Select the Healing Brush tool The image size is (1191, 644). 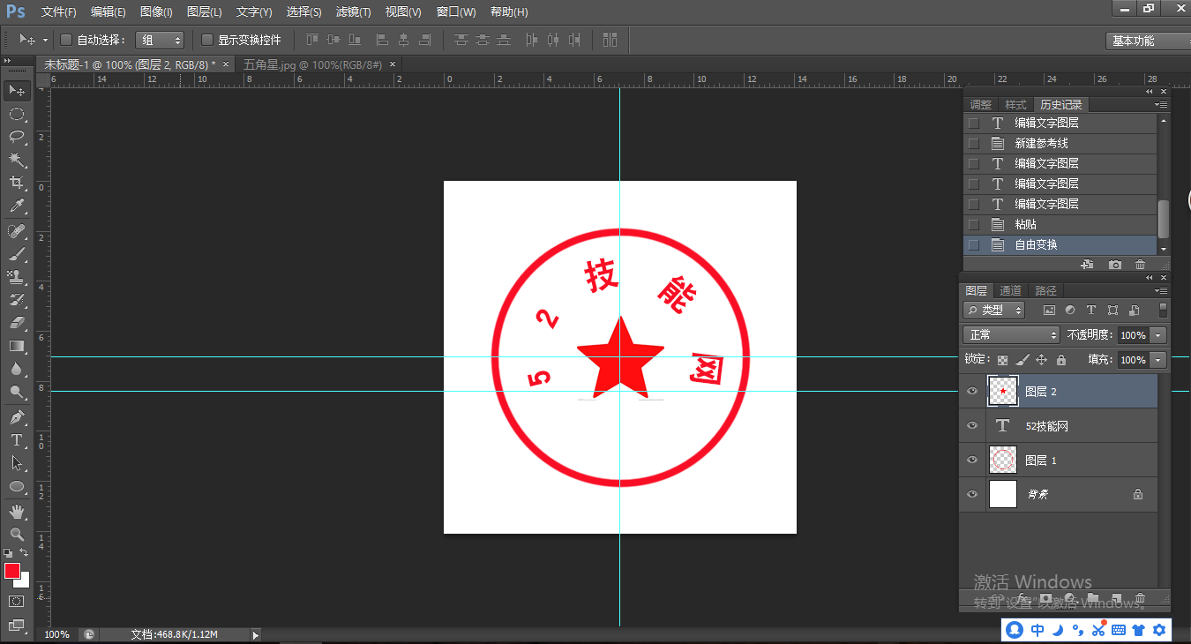[17, 231]
